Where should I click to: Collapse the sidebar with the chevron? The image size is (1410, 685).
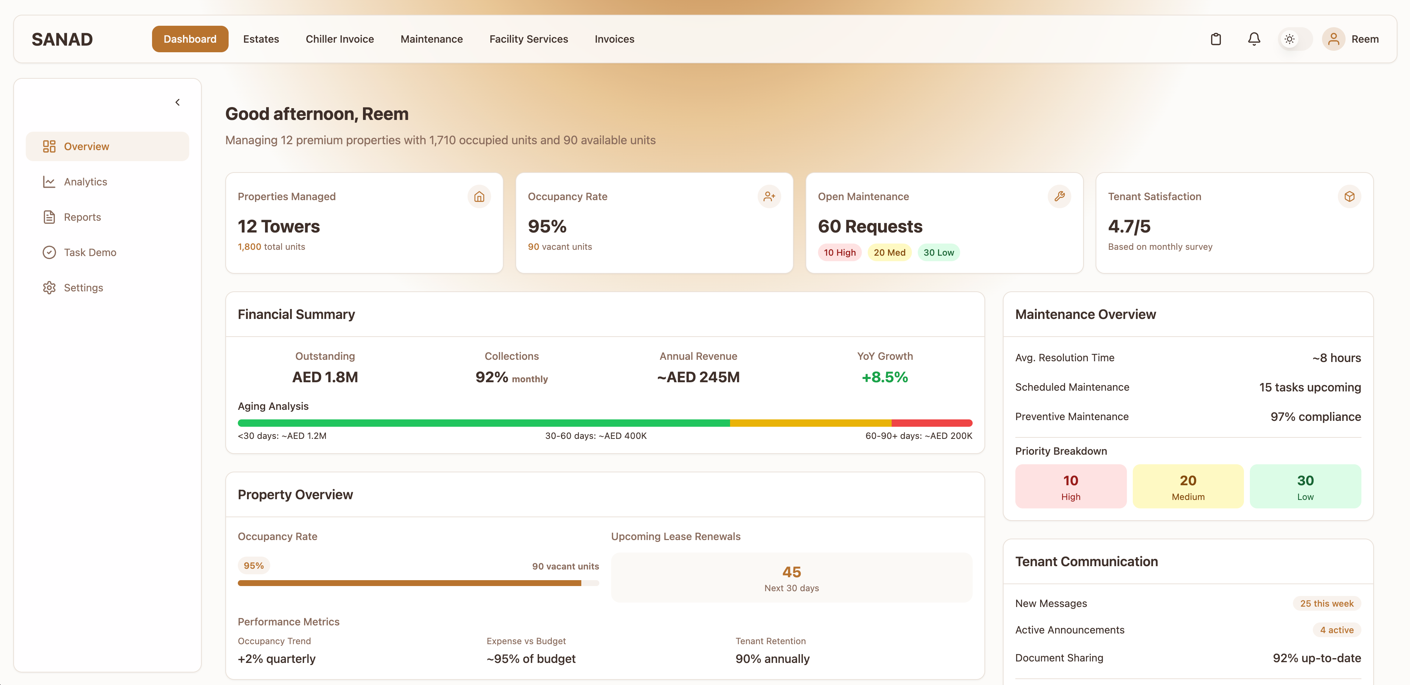[x=177, y=102]
